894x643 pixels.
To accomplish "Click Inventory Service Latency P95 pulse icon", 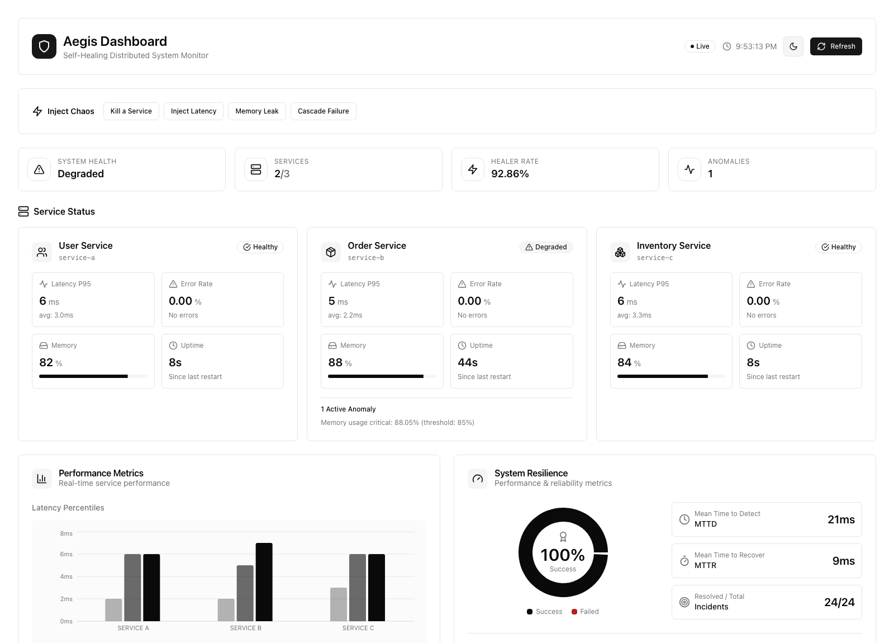I will coord(622,284).
